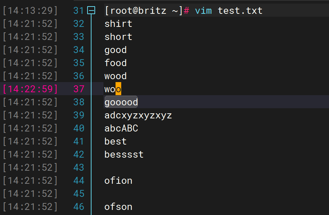Click the word 'good' on line 34
This screenshot has width=329, height=215.
115,50
